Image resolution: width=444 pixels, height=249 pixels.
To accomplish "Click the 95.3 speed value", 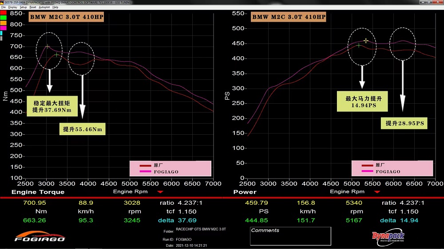I will tap(86, 220).
